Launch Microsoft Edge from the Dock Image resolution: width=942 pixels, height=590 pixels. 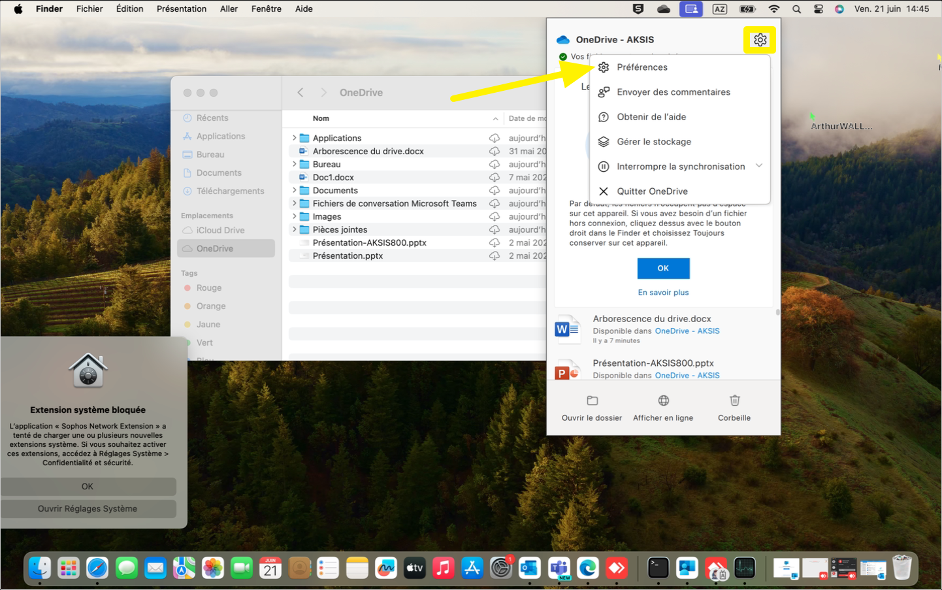pos(588,568)
